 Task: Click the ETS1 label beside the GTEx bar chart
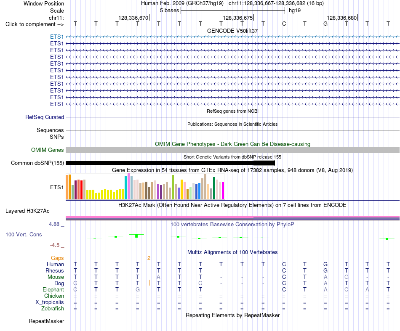(57, 187)
